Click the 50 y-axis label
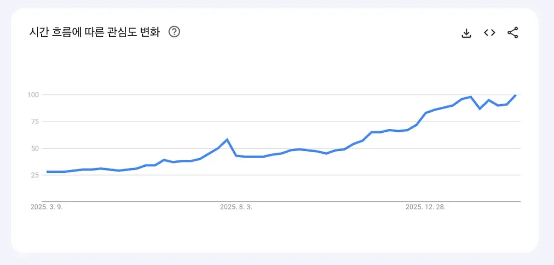 36,148
